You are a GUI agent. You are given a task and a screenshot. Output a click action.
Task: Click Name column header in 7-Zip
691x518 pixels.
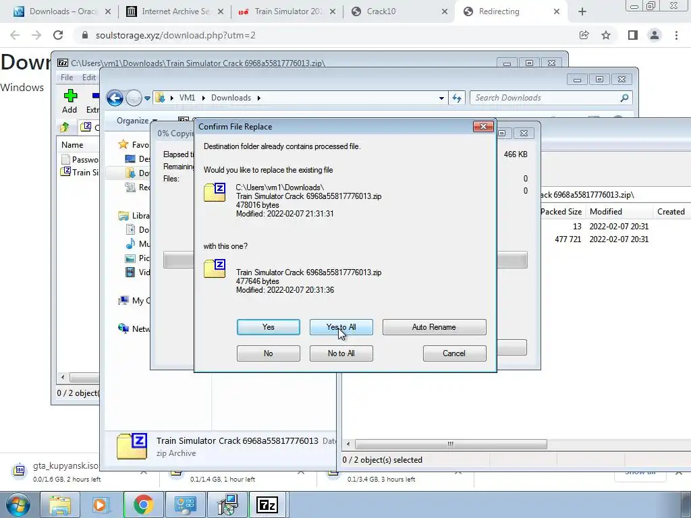click(72, 145)
